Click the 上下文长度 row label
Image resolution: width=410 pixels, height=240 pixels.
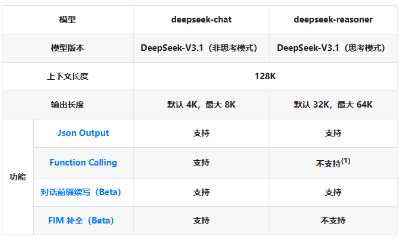[68, 76]
